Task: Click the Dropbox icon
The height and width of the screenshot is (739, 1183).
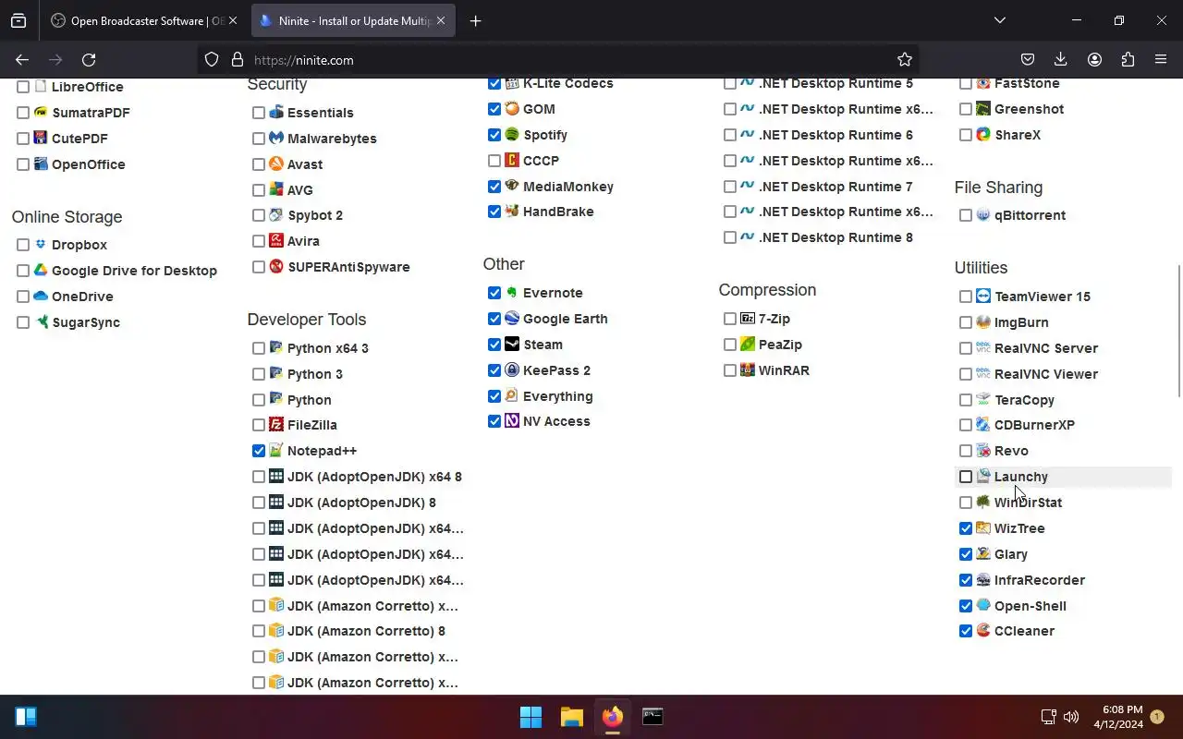Action: click(40, 244)
